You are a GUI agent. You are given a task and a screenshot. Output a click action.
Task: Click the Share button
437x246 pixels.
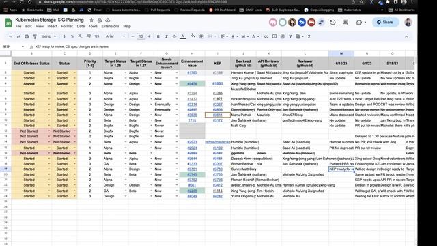(385, 23)
